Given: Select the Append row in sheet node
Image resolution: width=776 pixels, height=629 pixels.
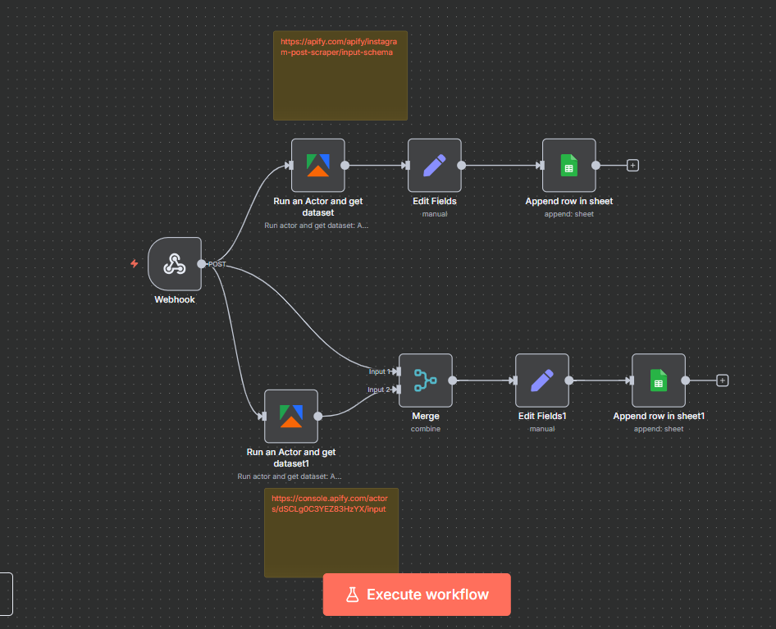Looking at the screenshot, I should 568,165.
